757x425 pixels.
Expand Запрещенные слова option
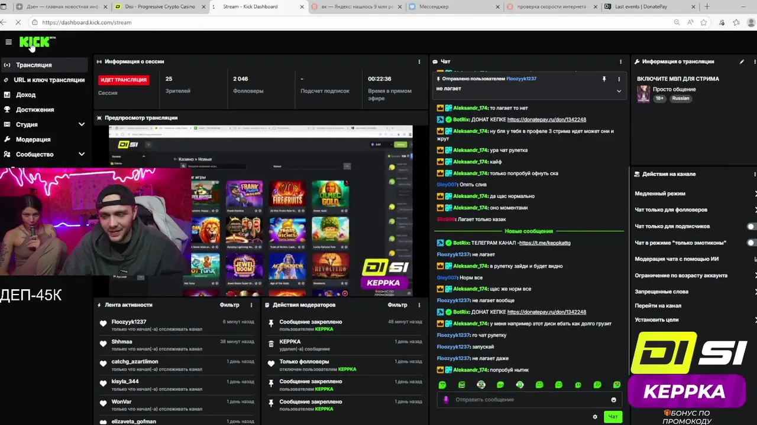[x=695, y=292]
